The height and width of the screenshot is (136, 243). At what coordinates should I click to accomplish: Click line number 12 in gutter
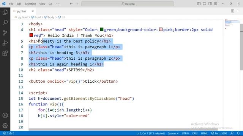click(21, 82)
